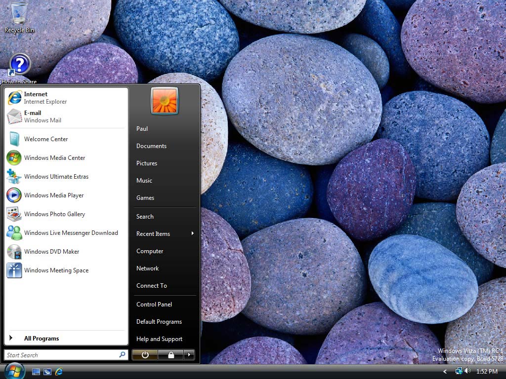Open Windows Ultimate Extras
506x379 pixels.
(66, 176)
